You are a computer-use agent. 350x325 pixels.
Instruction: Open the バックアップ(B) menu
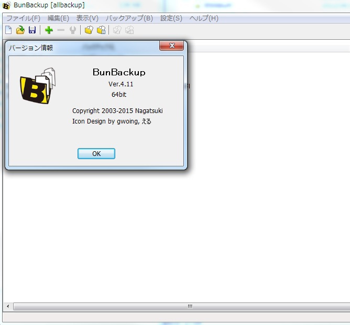129,18
